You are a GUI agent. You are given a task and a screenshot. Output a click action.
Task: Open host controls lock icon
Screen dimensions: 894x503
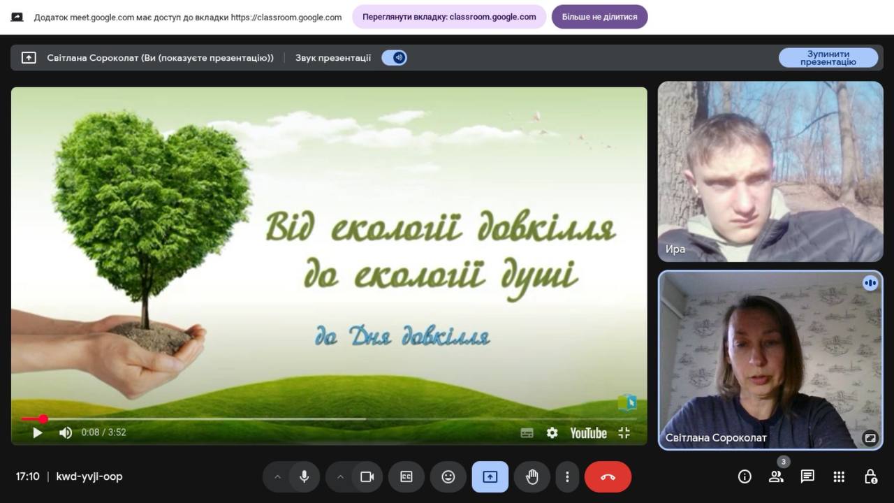870,476
